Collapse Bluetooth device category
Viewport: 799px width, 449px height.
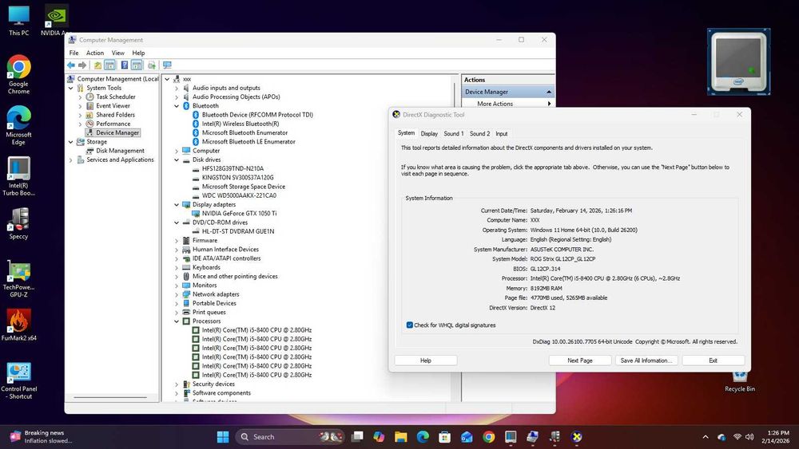pyautogui.click(x=177, y=106)
